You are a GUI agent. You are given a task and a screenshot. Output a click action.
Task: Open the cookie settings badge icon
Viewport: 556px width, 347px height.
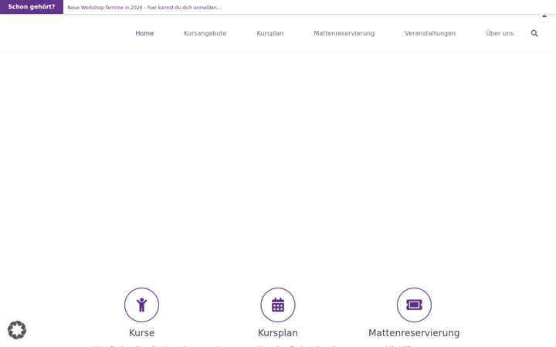17,330
